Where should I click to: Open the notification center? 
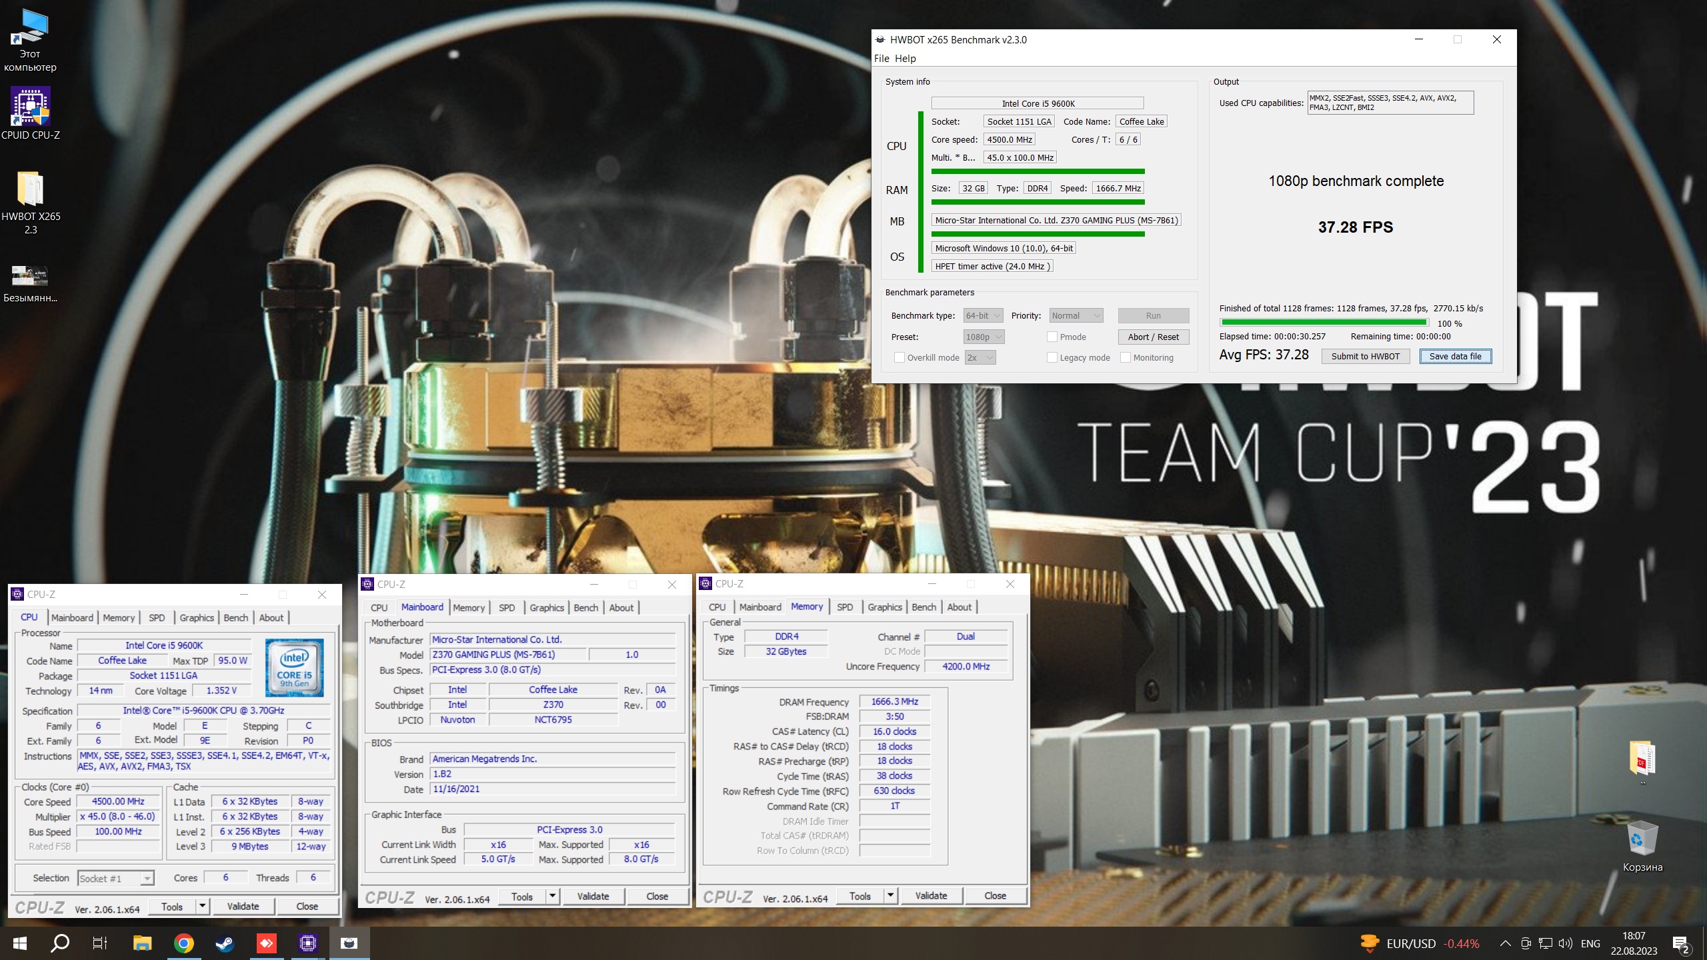pos(1682,944)
